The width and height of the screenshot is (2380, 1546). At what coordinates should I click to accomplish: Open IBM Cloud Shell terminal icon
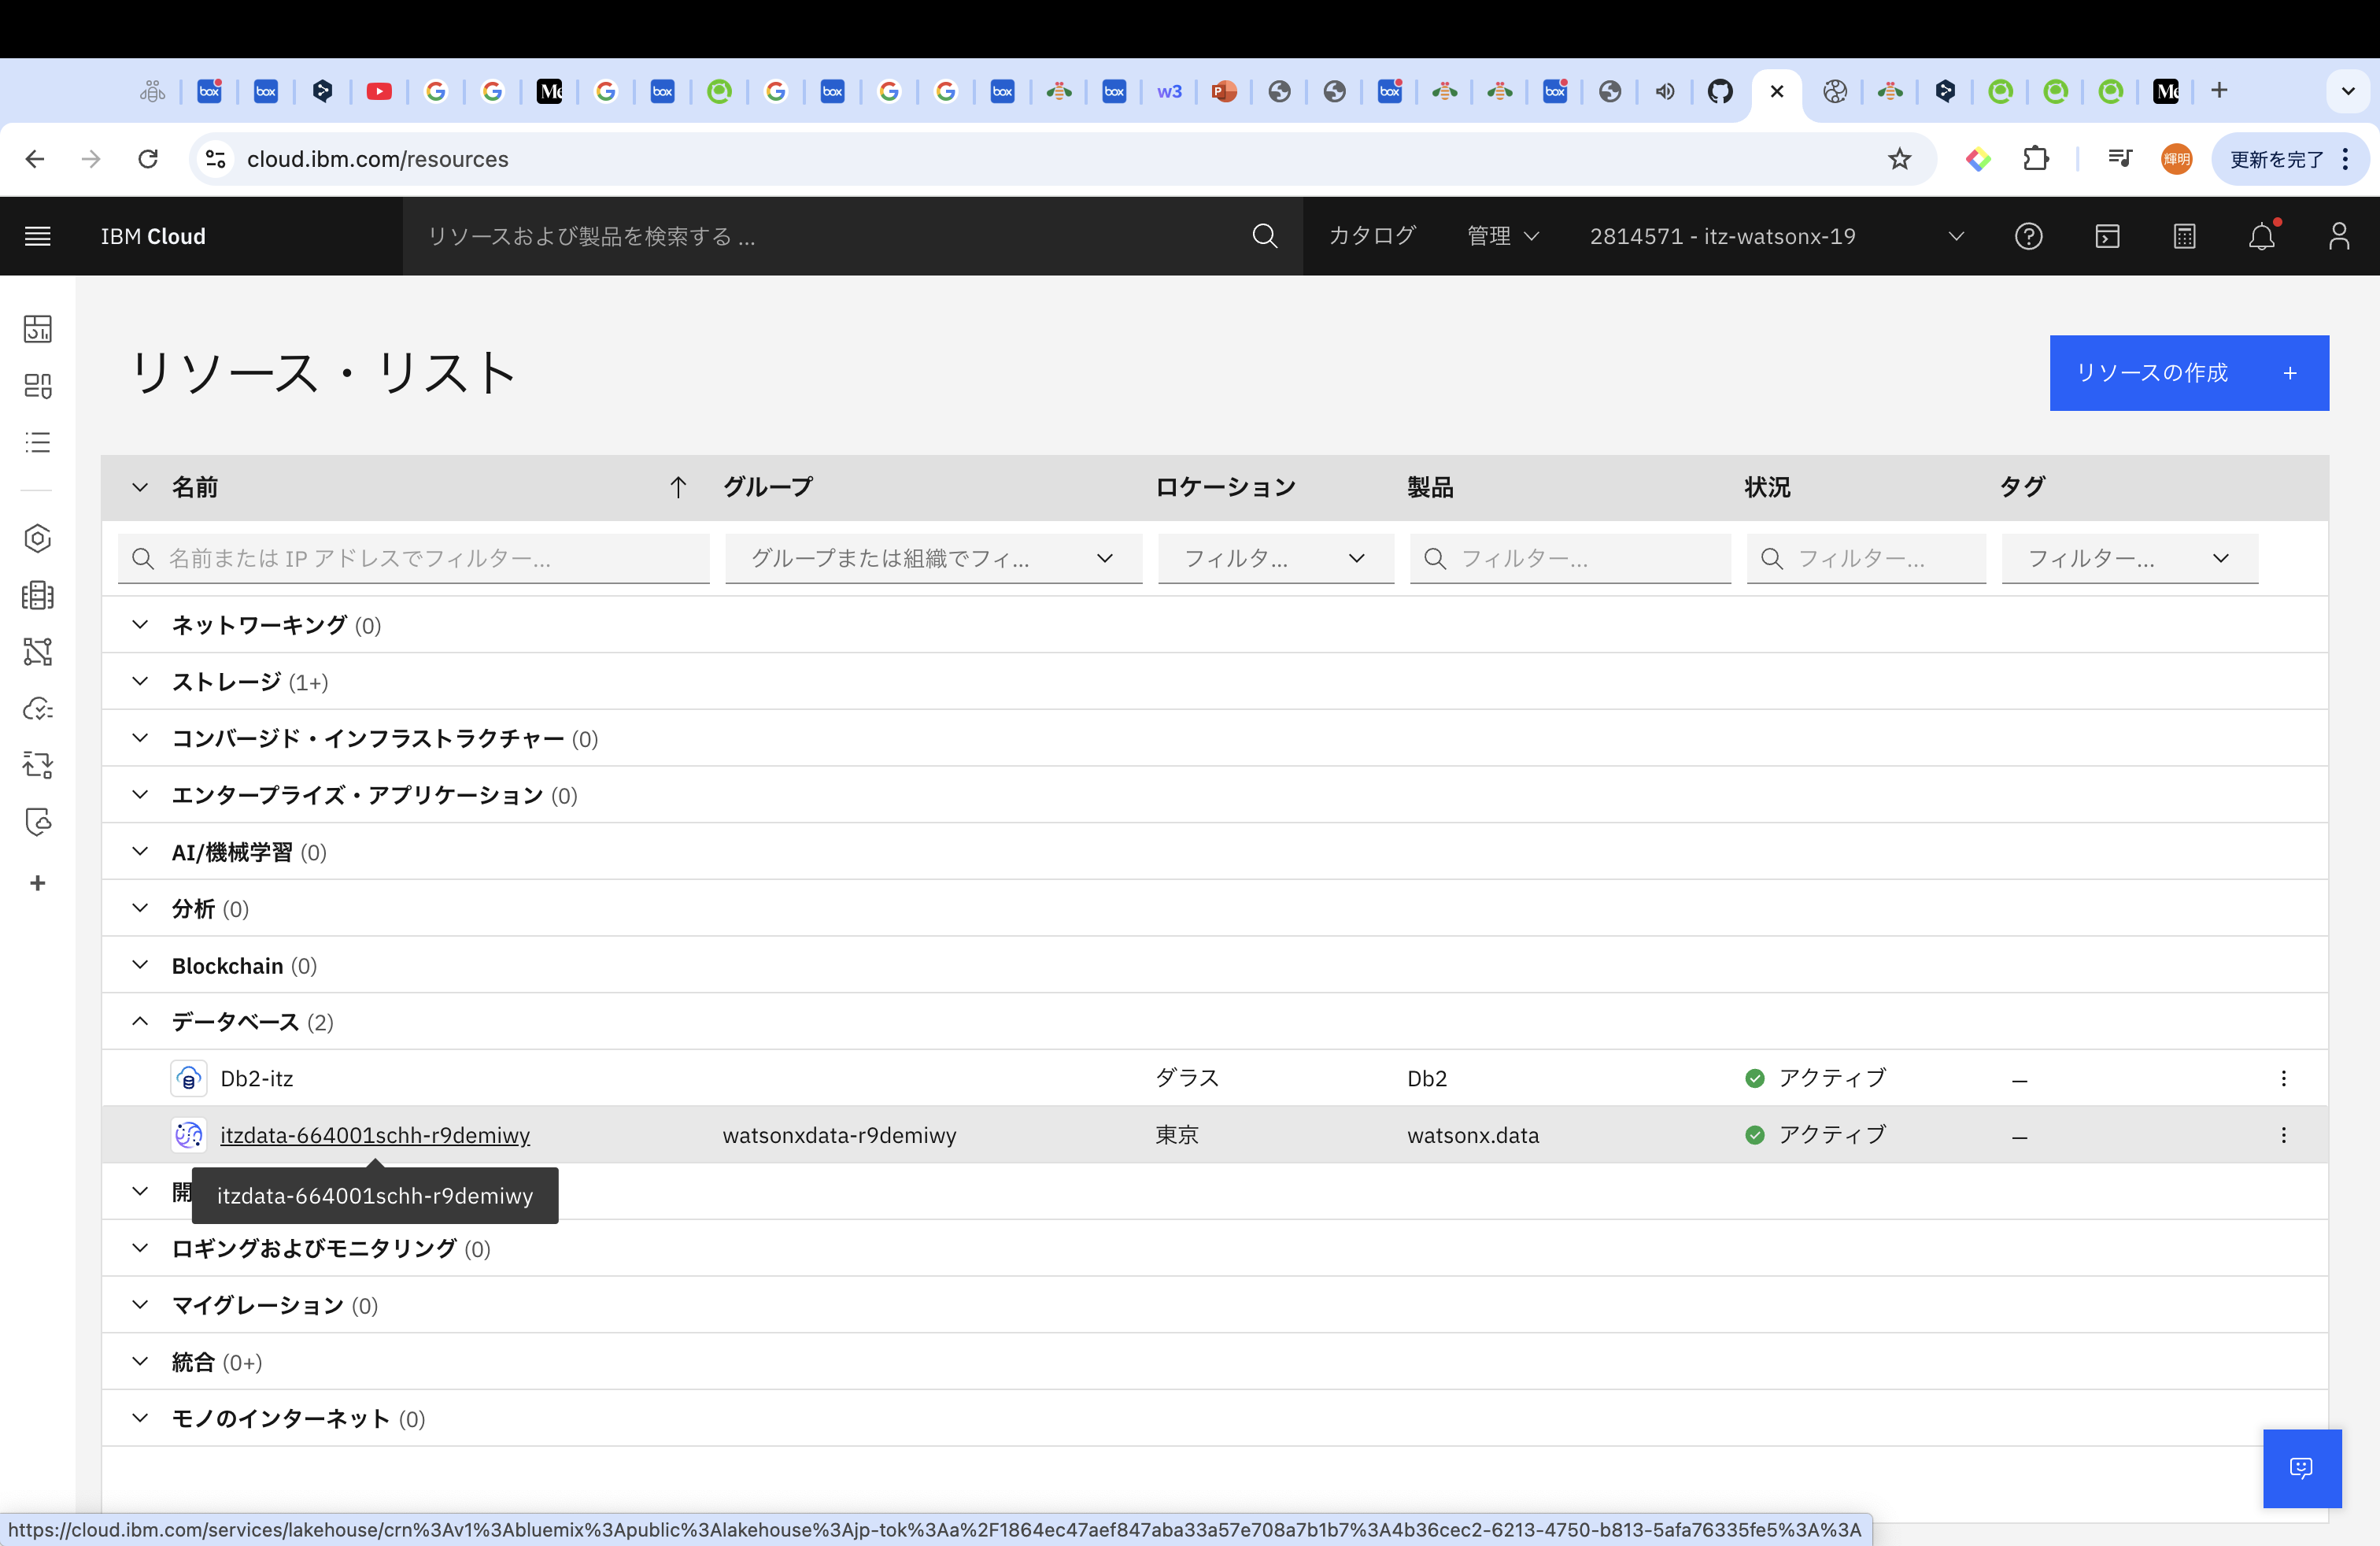(x=2107, y=236)
